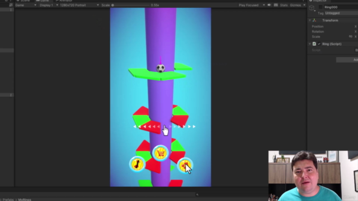358x201 pixels.
Task: Open the MyRings breadcrumb folder
Action: pos(25,200)
